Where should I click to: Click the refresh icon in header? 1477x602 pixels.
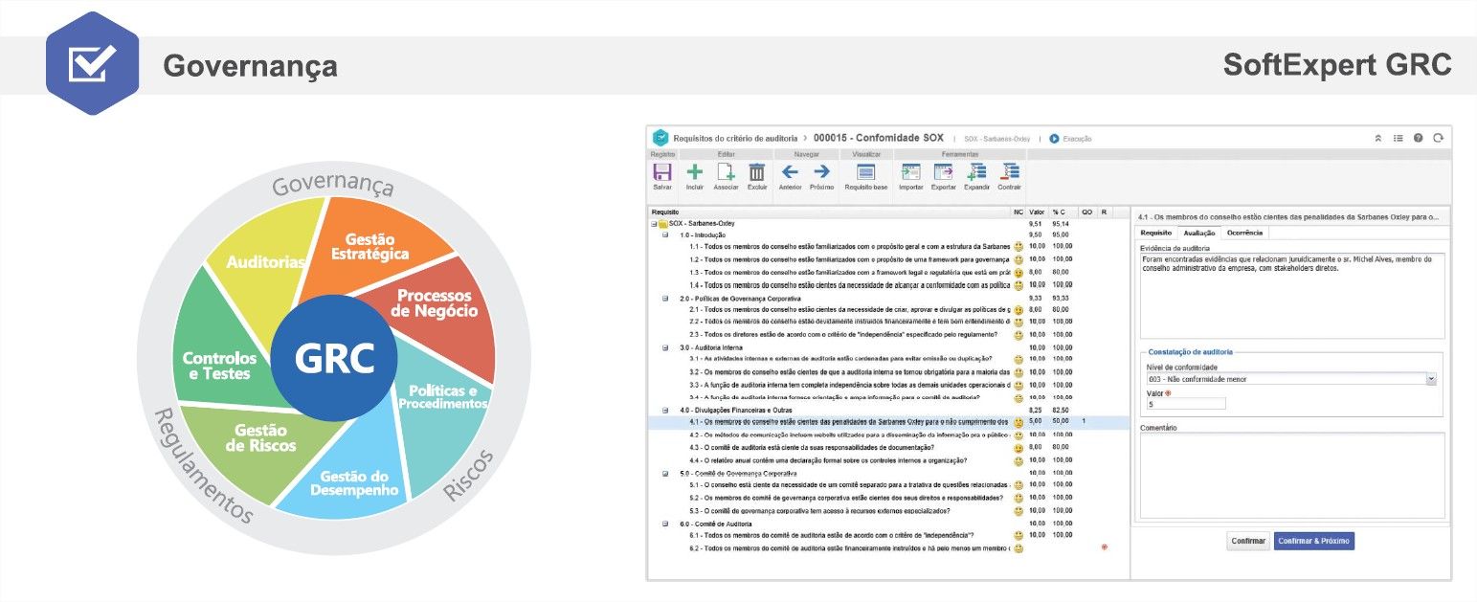pos(1438,138)
